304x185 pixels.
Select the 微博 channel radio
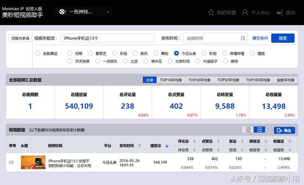tap(226, 61)
